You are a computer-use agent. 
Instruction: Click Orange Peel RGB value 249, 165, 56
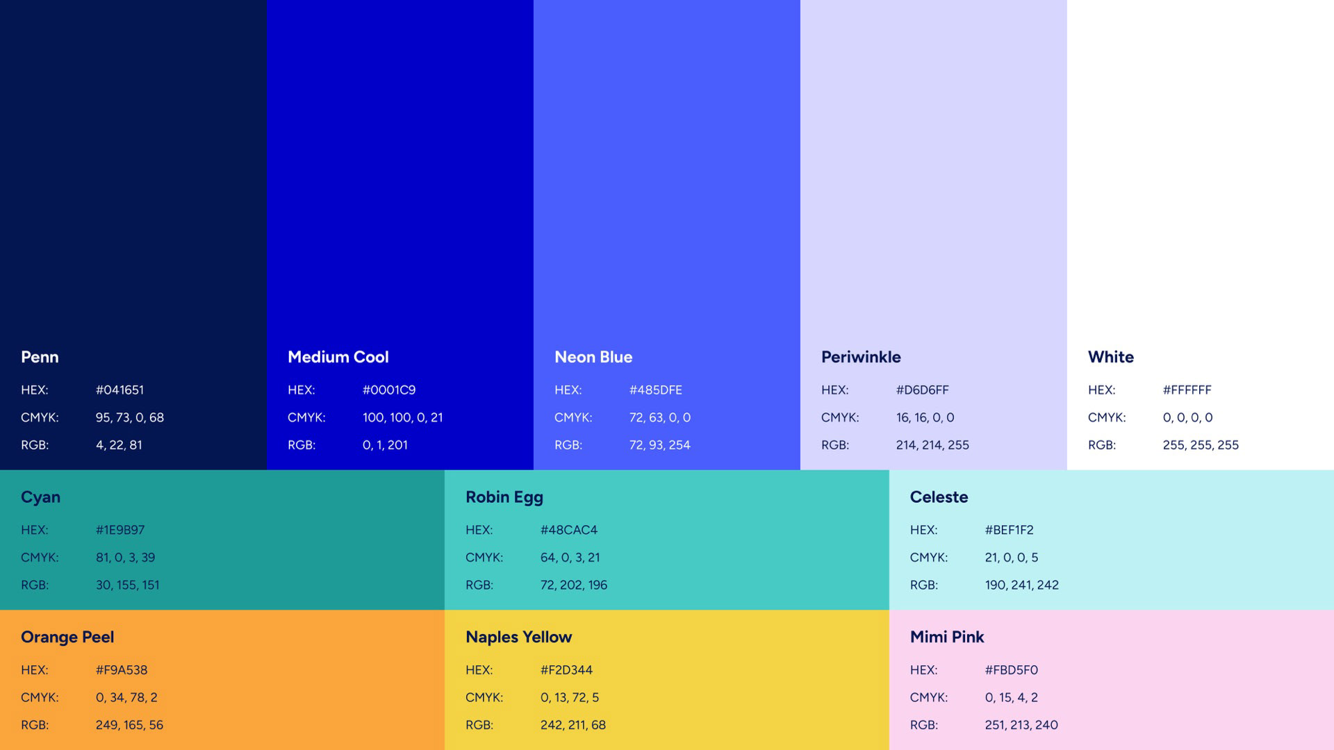[129, 725]
